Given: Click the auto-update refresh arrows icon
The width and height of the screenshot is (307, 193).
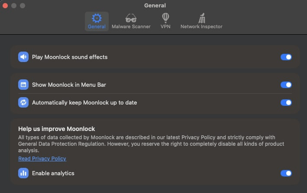Looking at the screenshot, I should coord(23,102).
